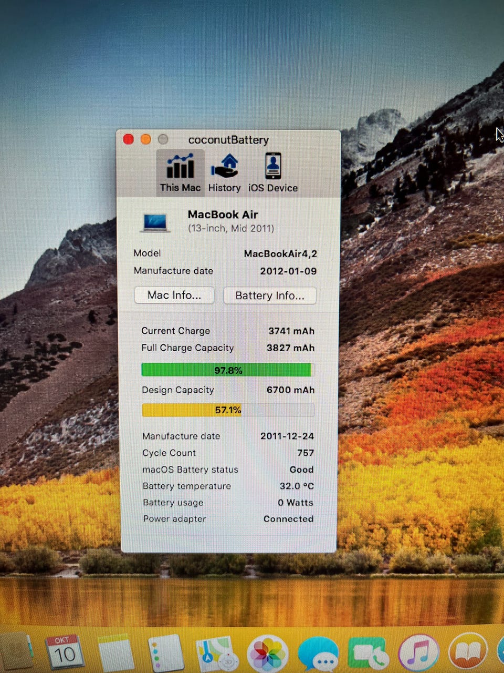Open Reminders from the Dock
The width and height of the screenshot is (504, 673).
pyautogui.click(x=166, y=653)
